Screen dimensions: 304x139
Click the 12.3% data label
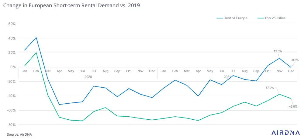click(278, 51)
